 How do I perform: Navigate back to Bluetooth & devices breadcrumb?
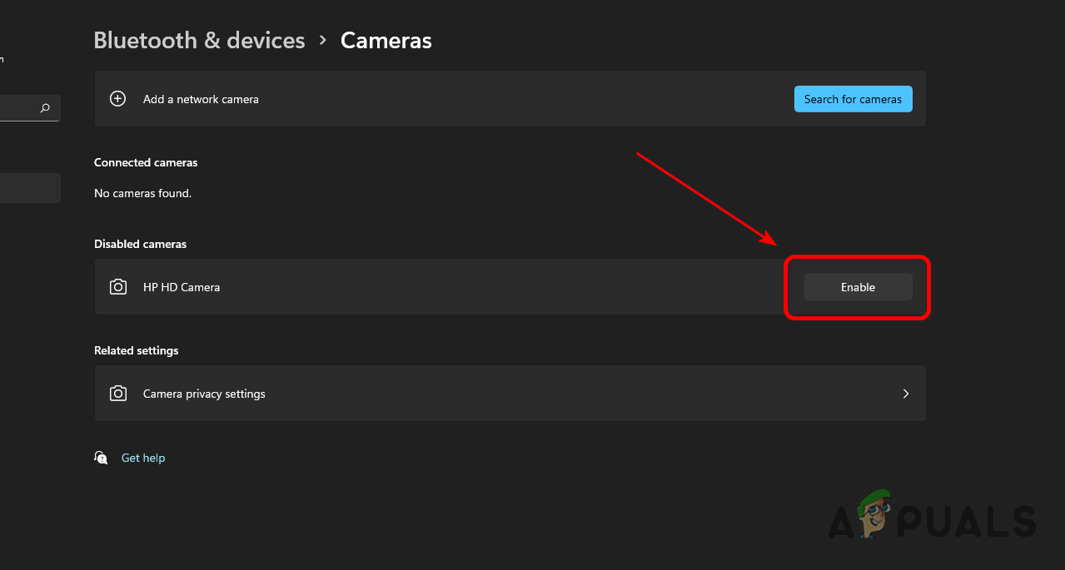coord(199,39)
